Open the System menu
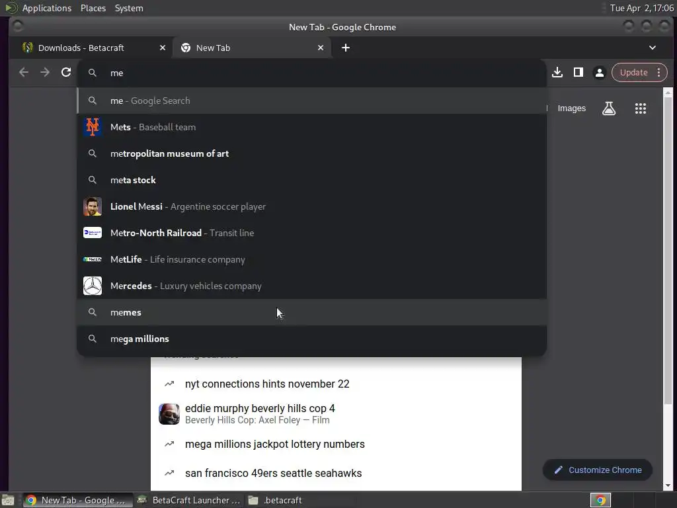The height and width of the screenshot is (508, 677). pyautogui.click(x=129, y=8)
